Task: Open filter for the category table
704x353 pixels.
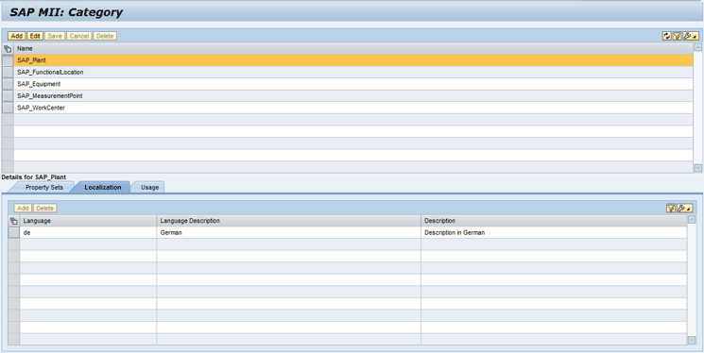Action: [677, 36]
